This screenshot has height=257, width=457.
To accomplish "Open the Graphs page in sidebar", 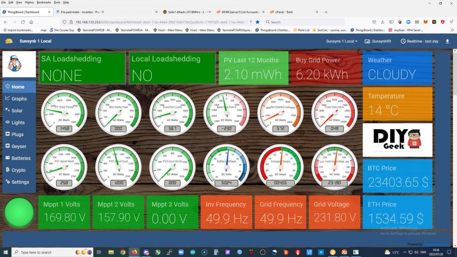I will pyautogui.click(x=19, y=99).
